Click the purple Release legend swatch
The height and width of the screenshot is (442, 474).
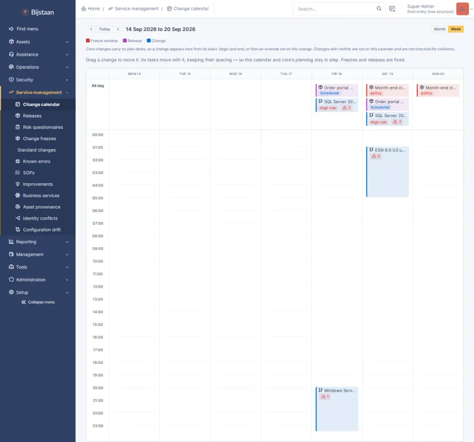[x=125, y=41]
